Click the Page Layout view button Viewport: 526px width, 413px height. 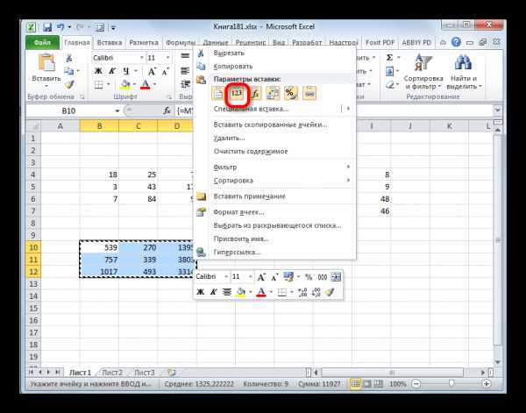click(367, 384)
